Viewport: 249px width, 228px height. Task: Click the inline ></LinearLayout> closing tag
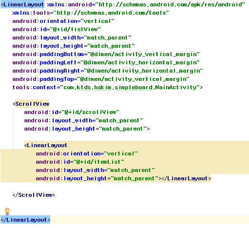[185, 178]
